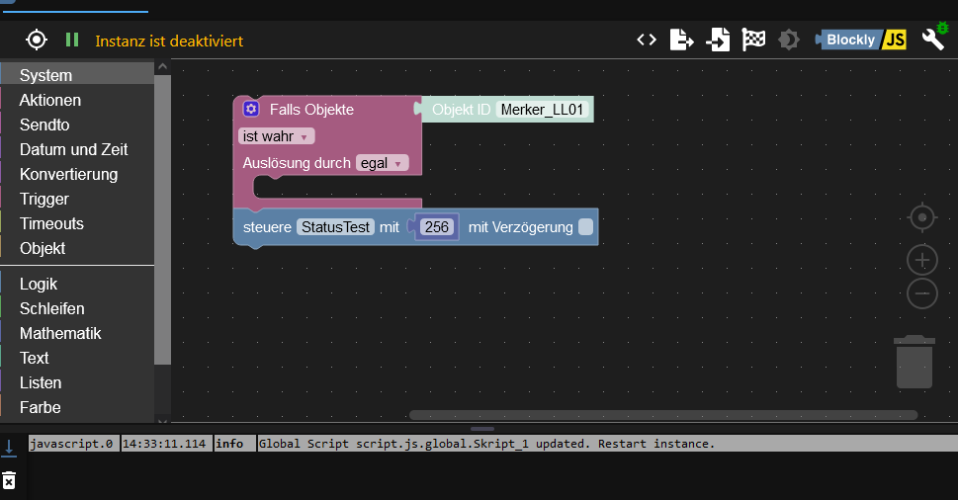Click the export blocks icon
This screenshot has width=958, height=500.
[x=681, y=41]
